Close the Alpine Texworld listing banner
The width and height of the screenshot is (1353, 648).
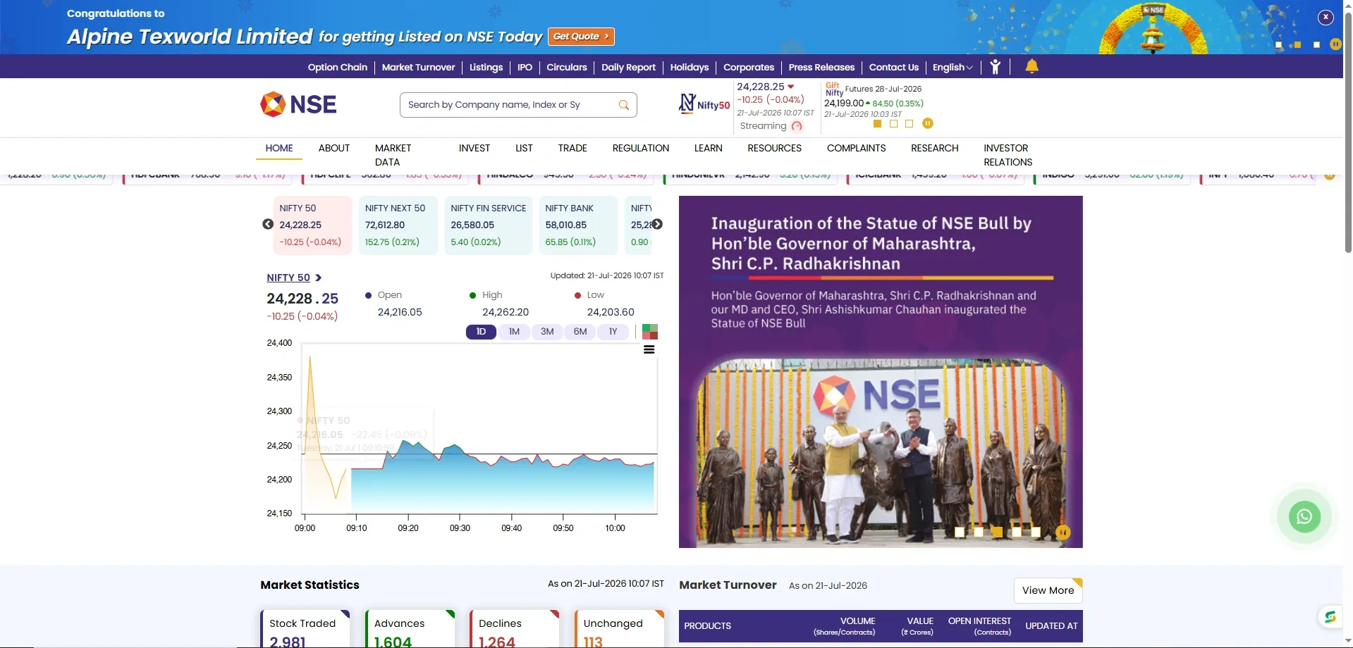[x=1326, y=17]
